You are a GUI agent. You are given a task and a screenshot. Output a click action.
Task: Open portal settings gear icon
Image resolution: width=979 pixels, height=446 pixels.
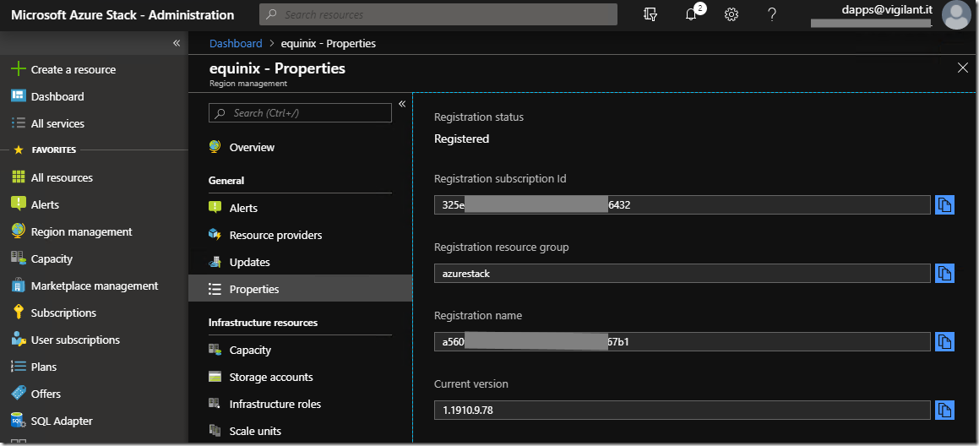pyautogui.click(x=732, y=15)
